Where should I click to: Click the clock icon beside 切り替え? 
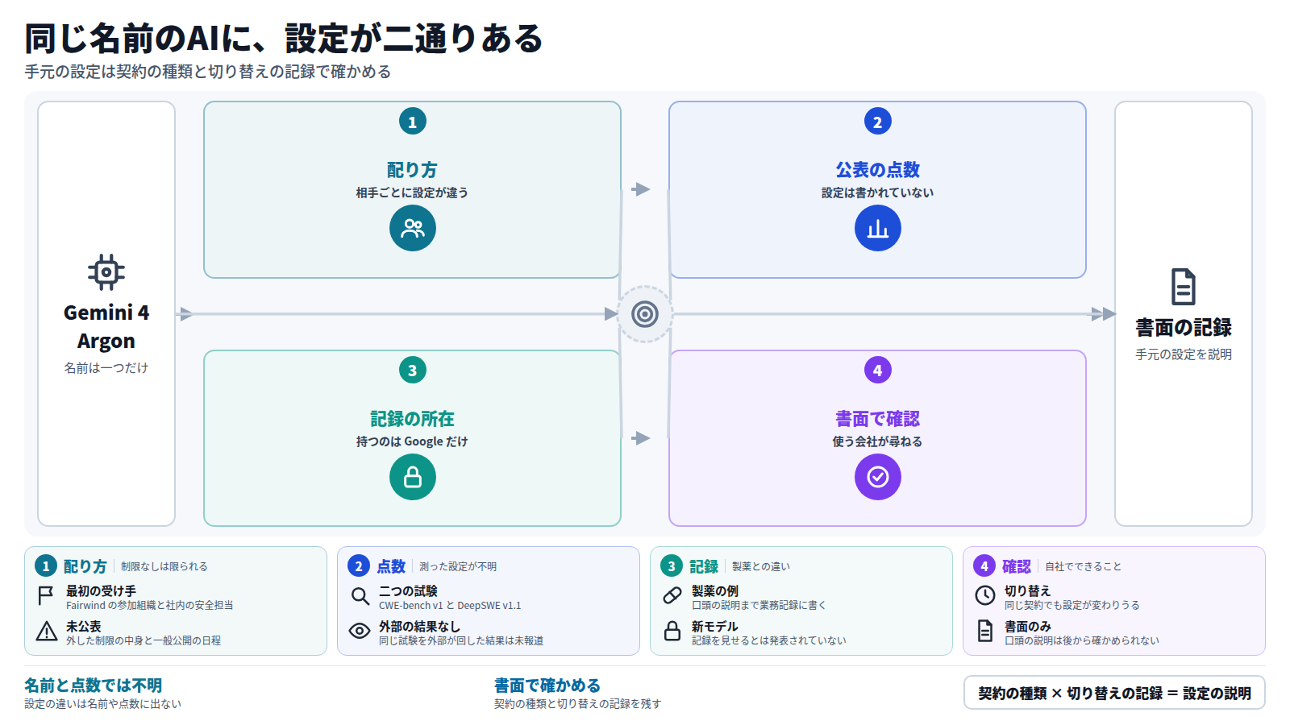985,595
